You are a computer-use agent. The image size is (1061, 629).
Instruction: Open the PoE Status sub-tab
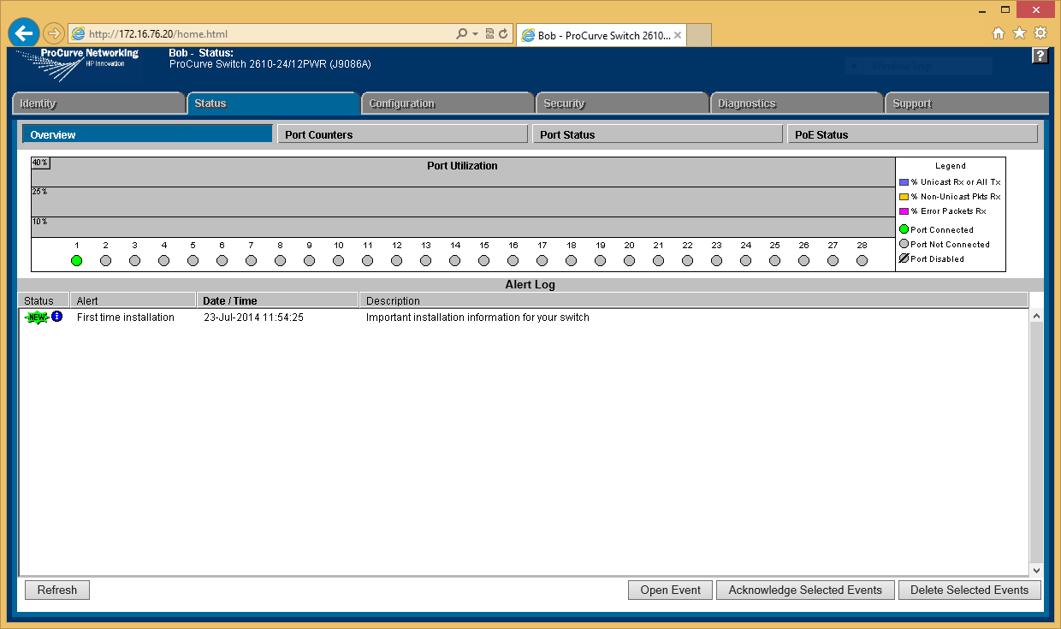pyautogui.click(x=912, y=134)
